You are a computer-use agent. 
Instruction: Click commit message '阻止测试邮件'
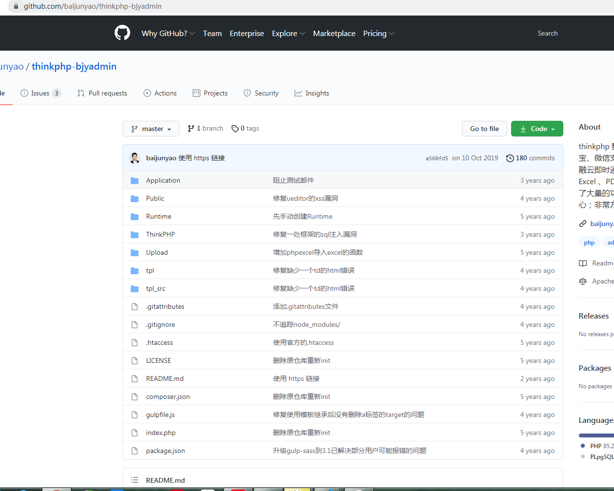293,180
